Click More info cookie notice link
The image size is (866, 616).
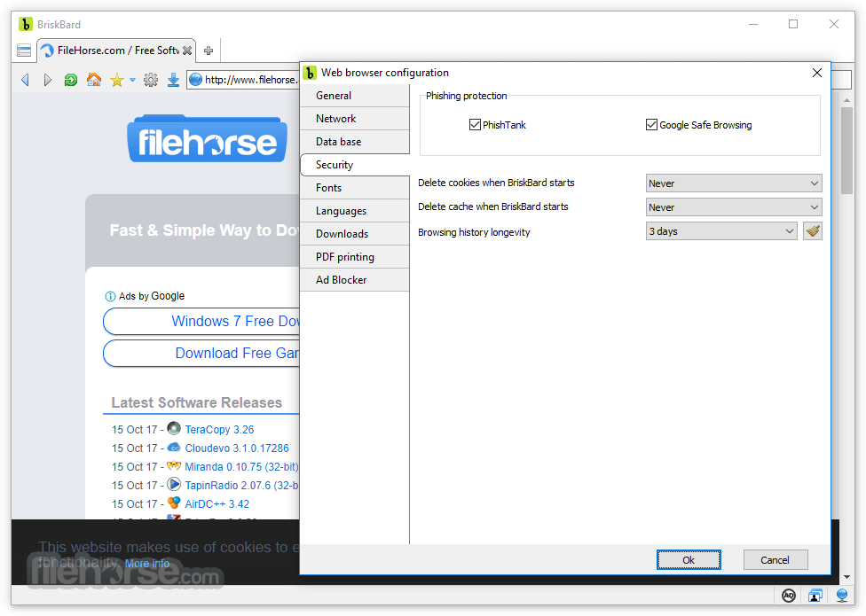click(147, 564)
